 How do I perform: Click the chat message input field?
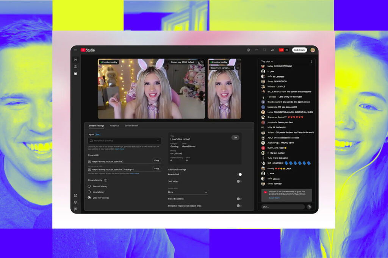pyautogui.click(x=283, y=207)
